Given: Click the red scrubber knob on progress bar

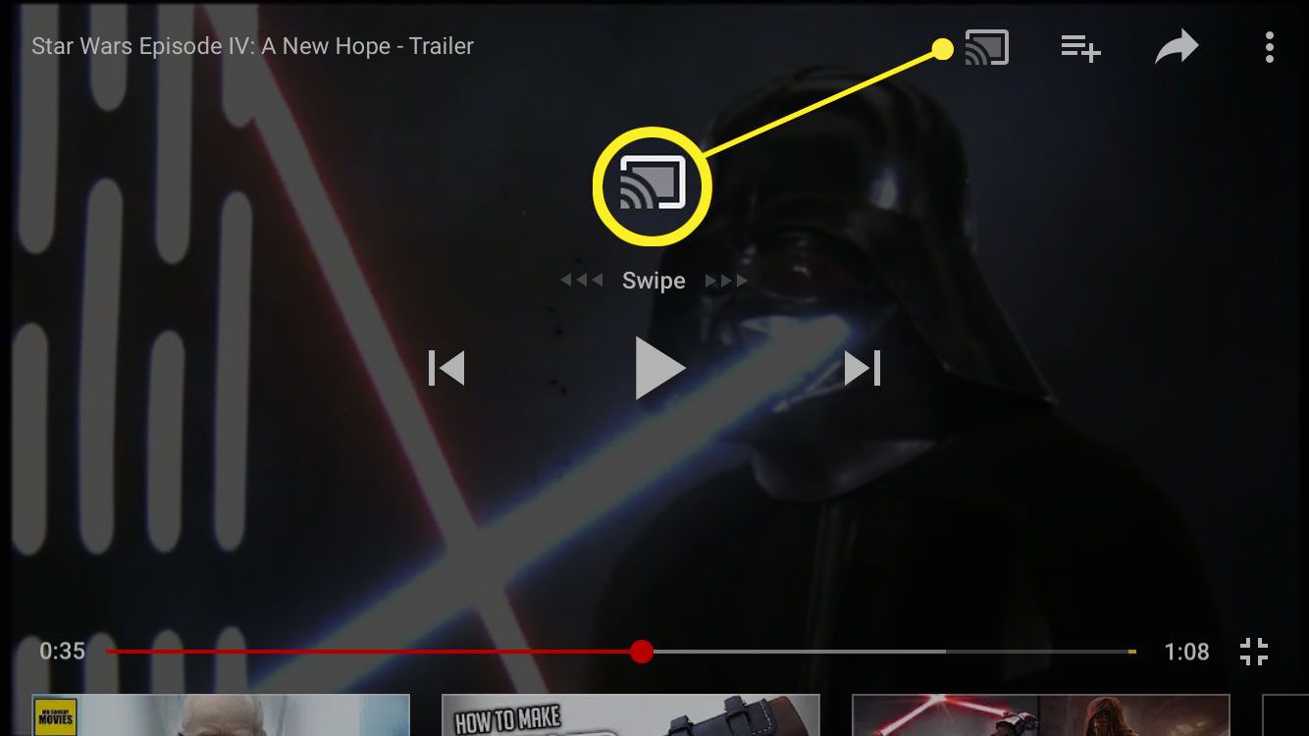Looking at the screenshot, I should coord(642,652).
